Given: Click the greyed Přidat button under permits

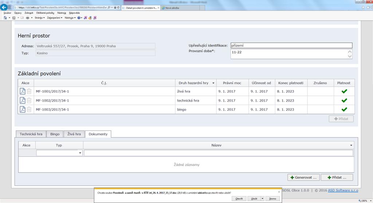Looking at the screenshot, I should (341, 119).
